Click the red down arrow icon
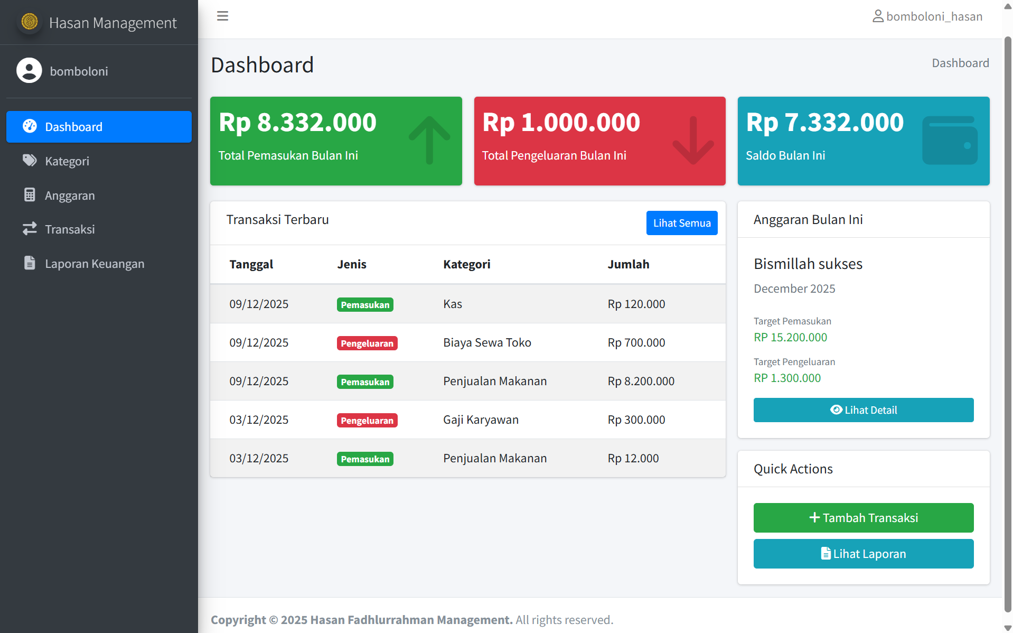 click(693, 141)
